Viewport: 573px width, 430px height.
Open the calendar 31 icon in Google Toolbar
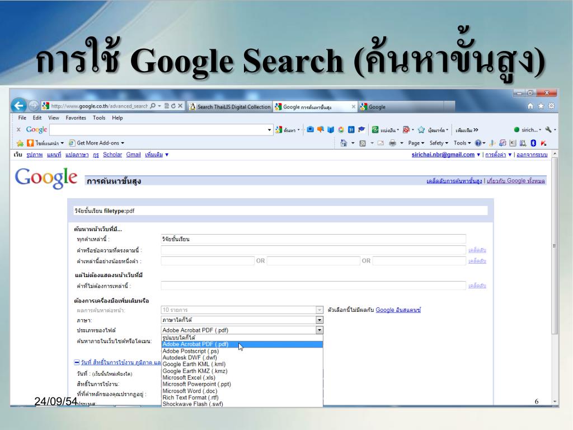click(x=351, y=129)
